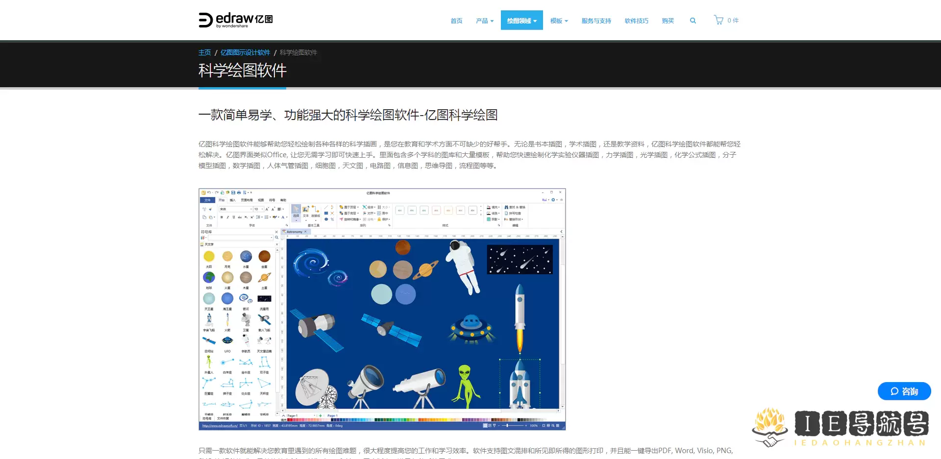Open the 服务与支持 navigation item
The image size is (941, 459).
[596, 21]
